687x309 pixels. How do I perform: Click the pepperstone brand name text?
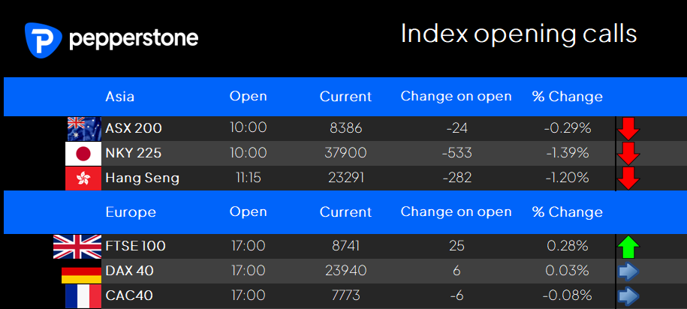coord(134,38)
